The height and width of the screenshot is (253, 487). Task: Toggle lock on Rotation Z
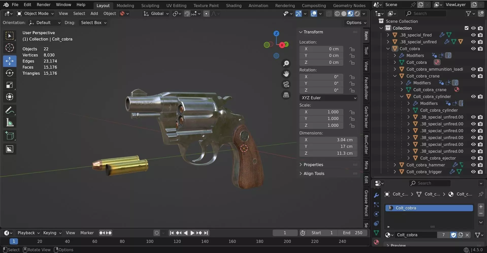[352, 90]
